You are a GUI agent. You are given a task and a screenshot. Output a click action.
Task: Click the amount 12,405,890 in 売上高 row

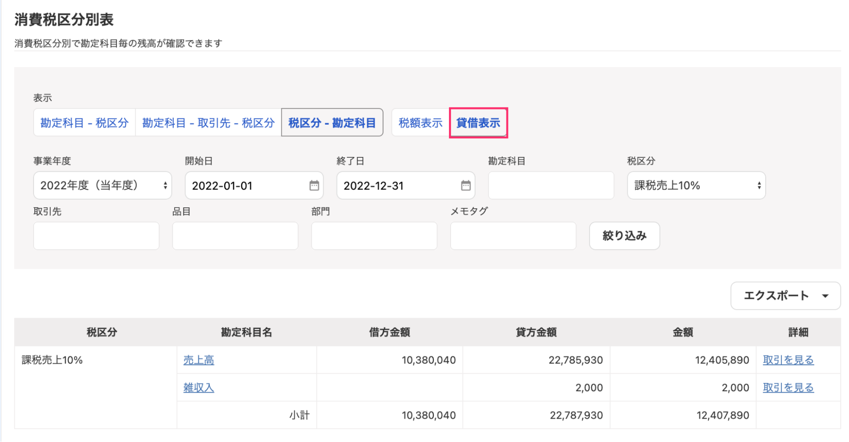coord(722,360)
